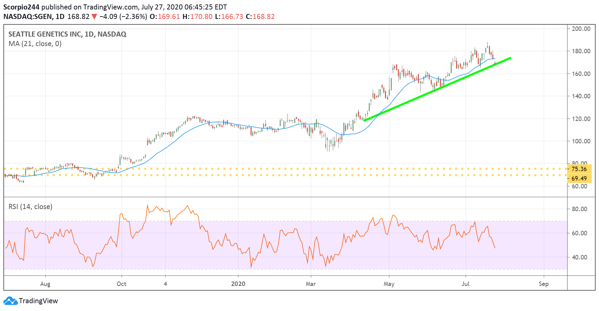Click the Mar time axis label

pyautogui.click(x=311, y=284)
